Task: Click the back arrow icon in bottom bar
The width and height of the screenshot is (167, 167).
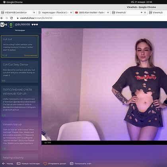Action: (4, 163)
